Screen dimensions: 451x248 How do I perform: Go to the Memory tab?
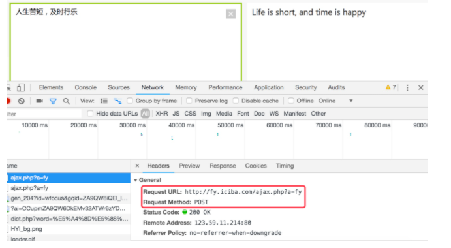186,87
